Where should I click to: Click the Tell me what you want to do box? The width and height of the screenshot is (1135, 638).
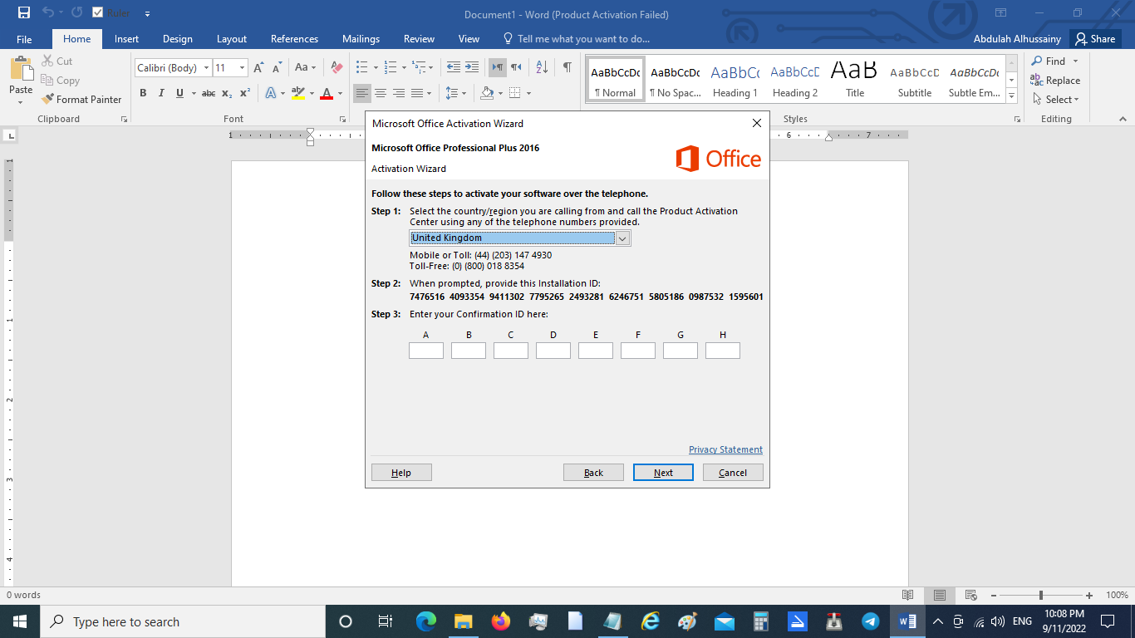(x=576, y=39)
